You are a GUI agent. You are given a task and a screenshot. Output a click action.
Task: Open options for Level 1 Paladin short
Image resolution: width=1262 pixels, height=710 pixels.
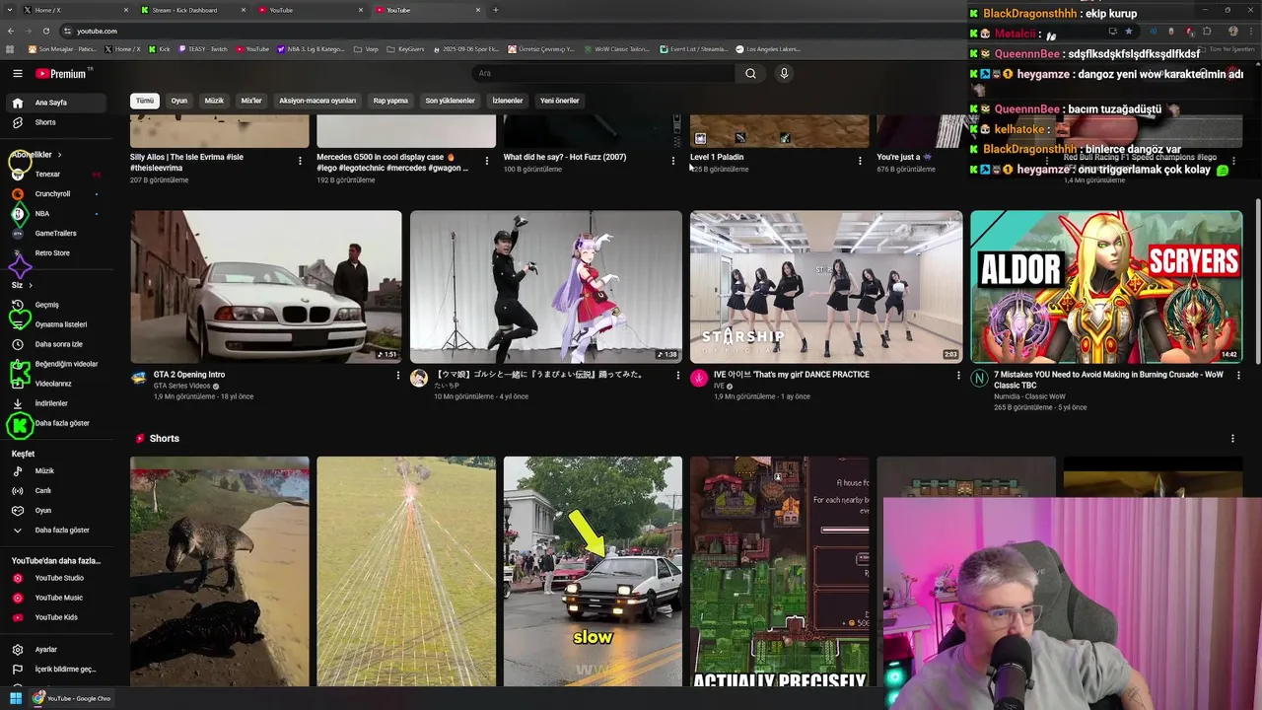(x=860, y=161)
